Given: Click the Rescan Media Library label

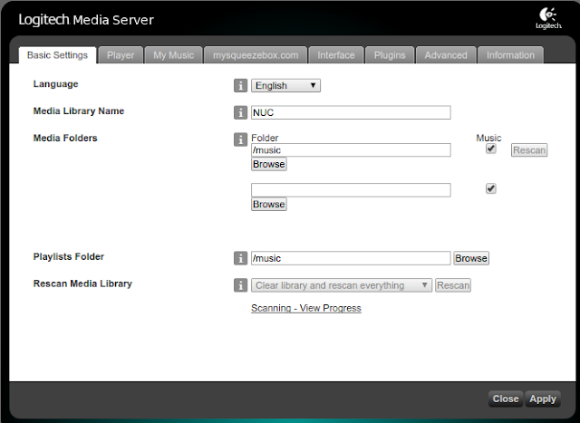Looking at the screenshot, I should [82, 284].
